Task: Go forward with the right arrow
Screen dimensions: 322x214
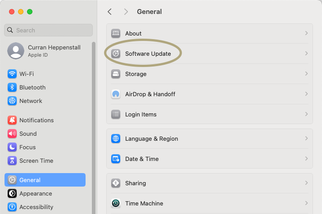Action: click(126, 12)
